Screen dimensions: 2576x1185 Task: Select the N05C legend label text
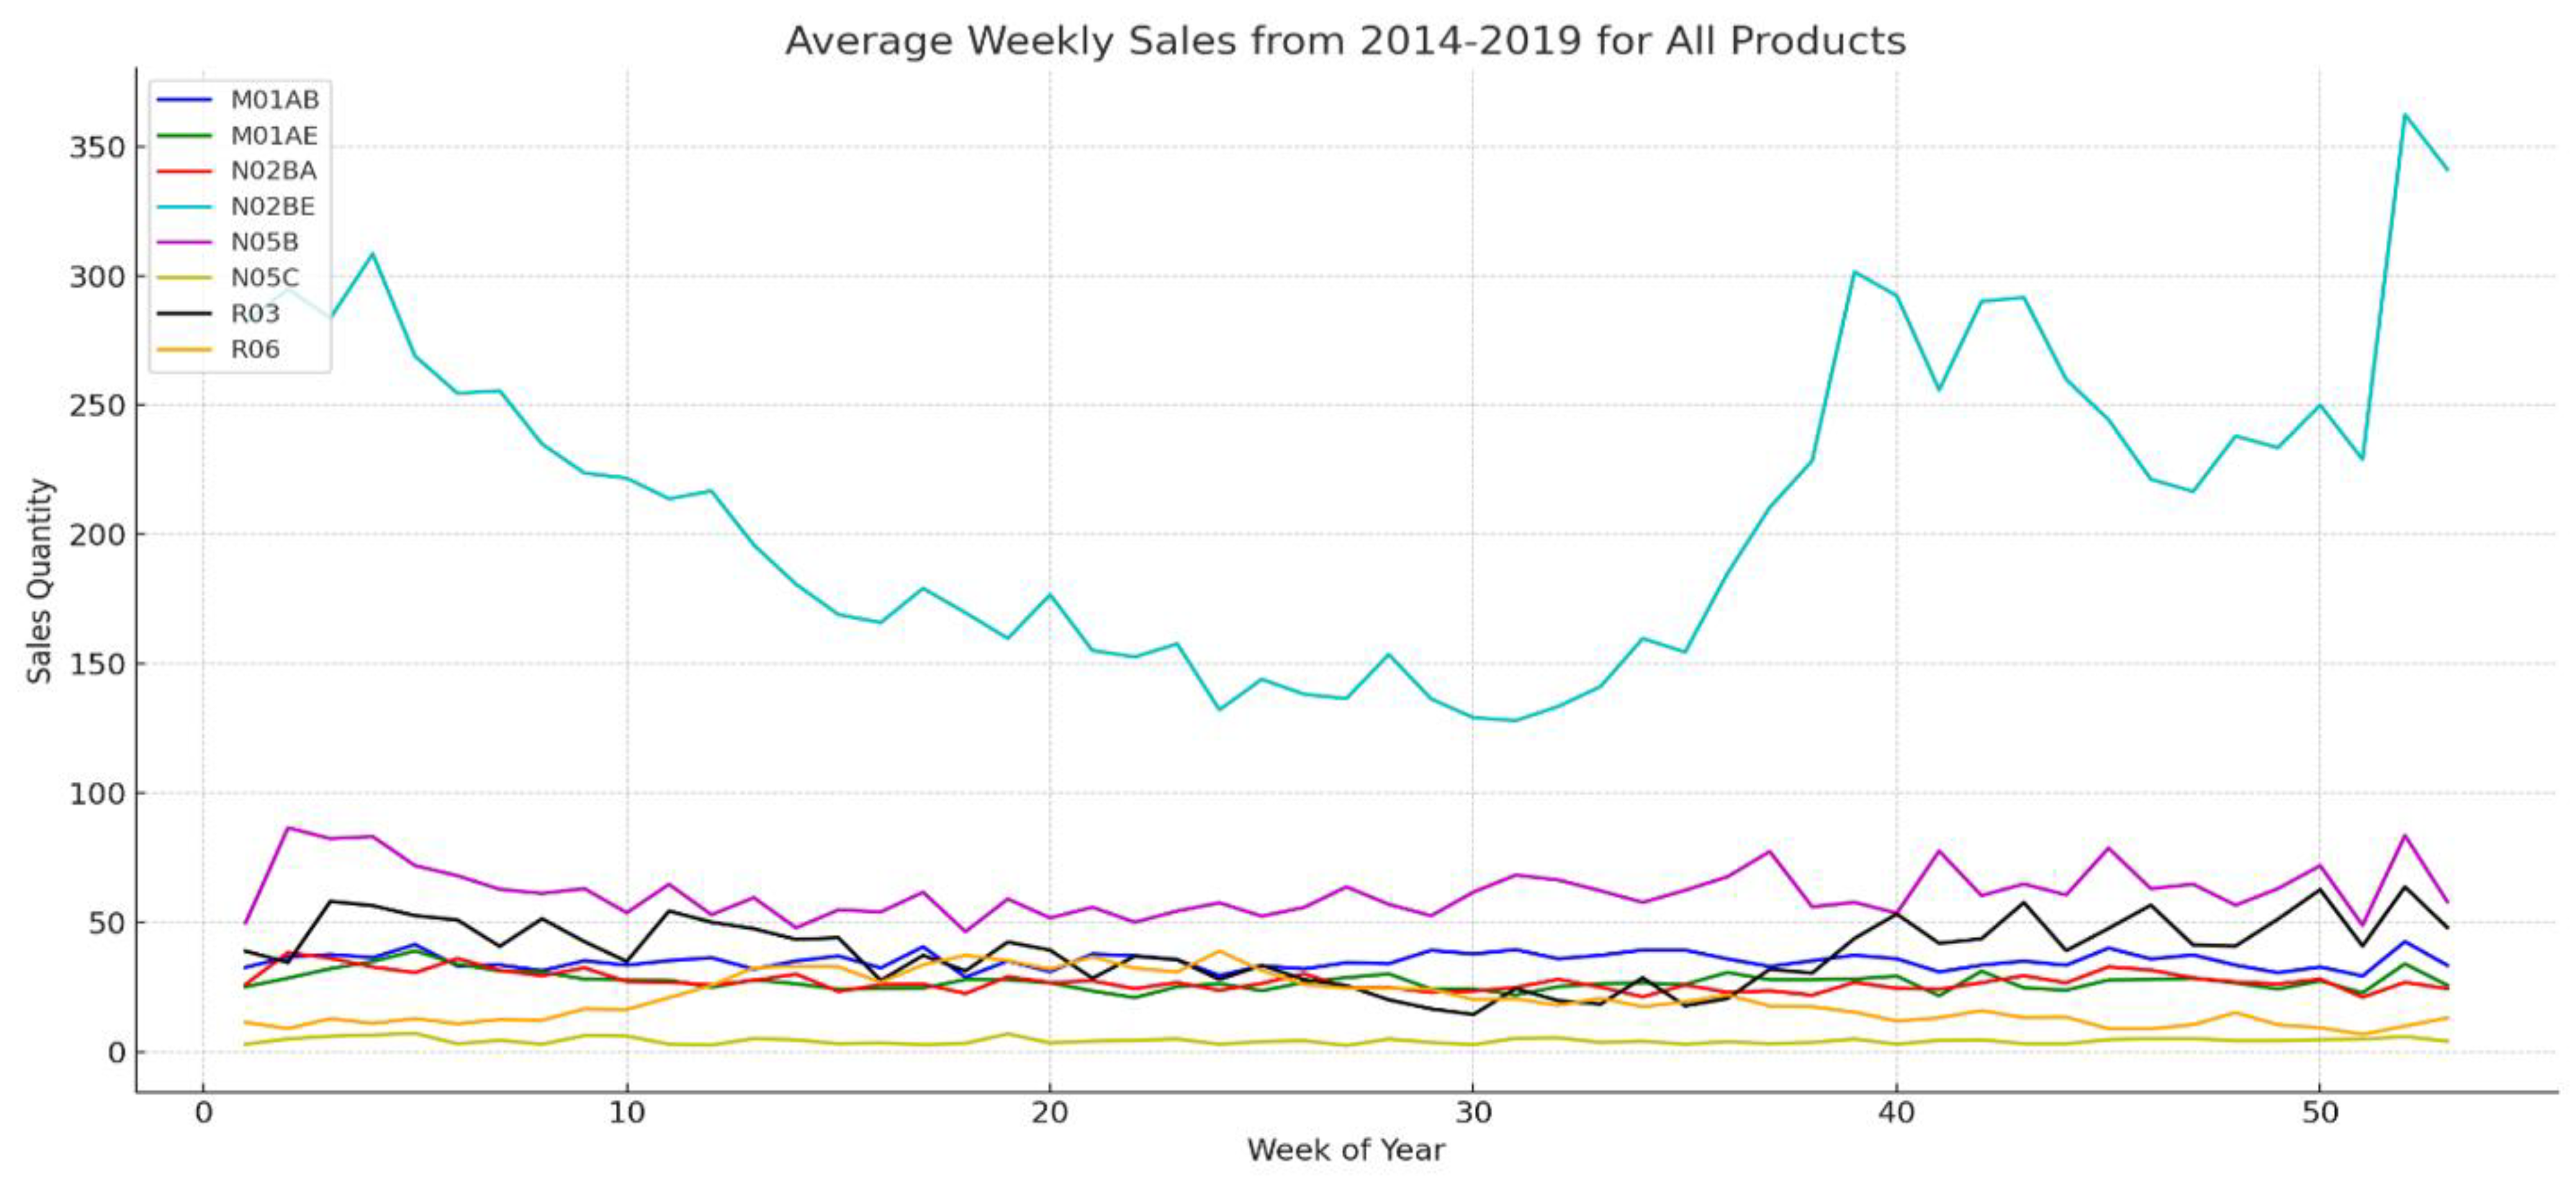pyautogui.click(x=265, y=278)
